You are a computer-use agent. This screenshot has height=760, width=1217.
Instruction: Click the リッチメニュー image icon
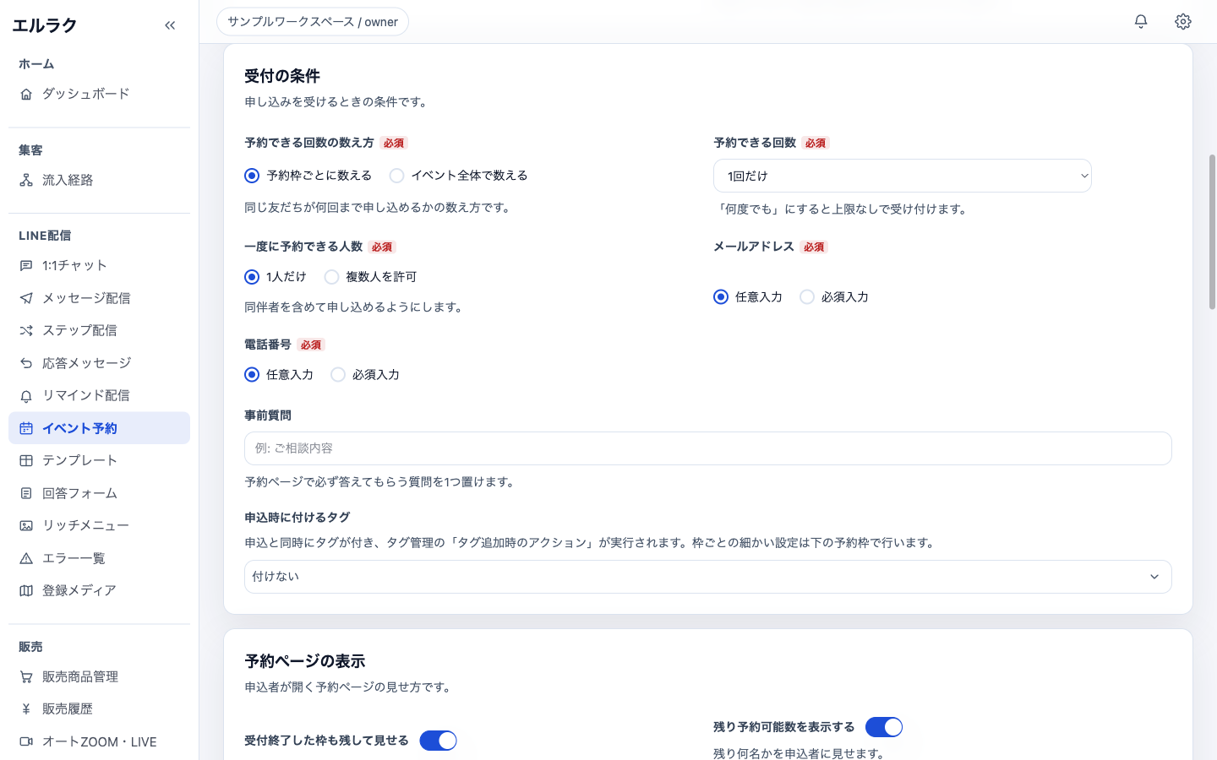[26, 526]
